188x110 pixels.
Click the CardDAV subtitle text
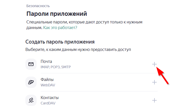48,103
